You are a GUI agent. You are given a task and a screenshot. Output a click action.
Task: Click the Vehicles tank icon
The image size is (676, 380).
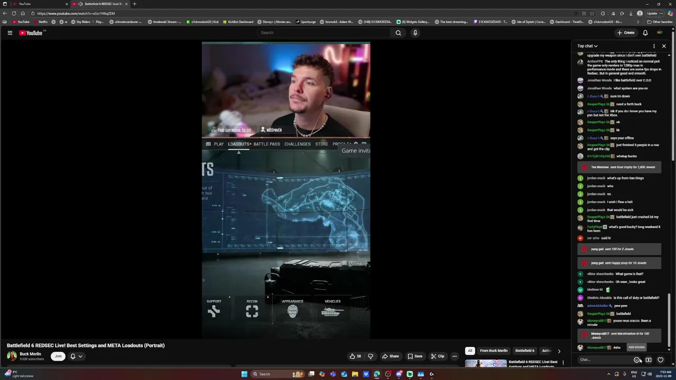(331, 311)
